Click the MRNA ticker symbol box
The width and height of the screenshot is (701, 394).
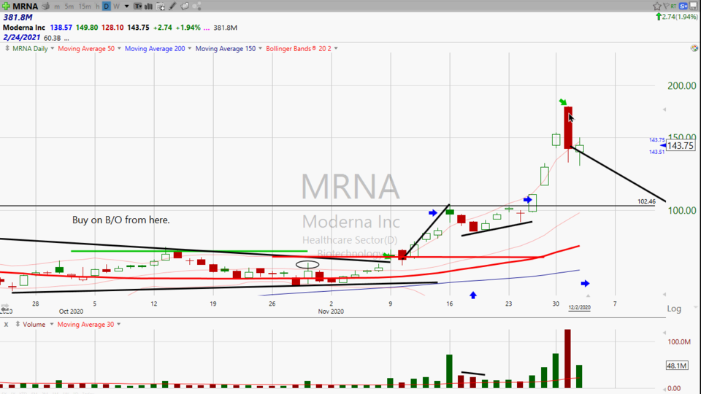[x=25, y=6]
